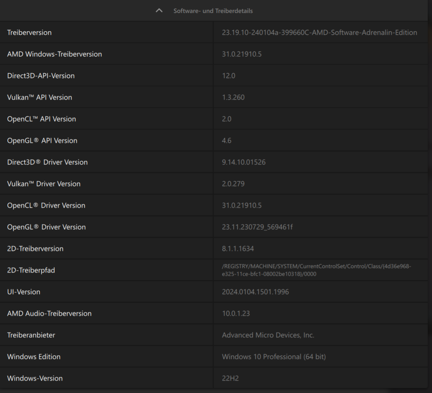Select the Treiberversion value text
Viewport: 432px width, 393px height.
(319, 32)
